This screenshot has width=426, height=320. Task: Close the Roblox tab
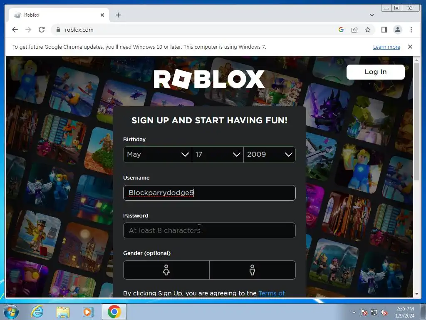(102, 15)
